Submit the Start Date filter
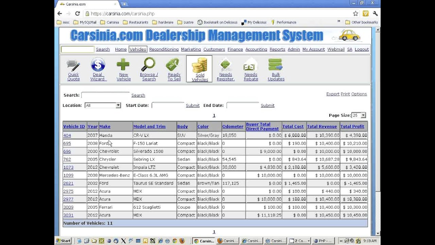435x245 pixels. point(193,105)
